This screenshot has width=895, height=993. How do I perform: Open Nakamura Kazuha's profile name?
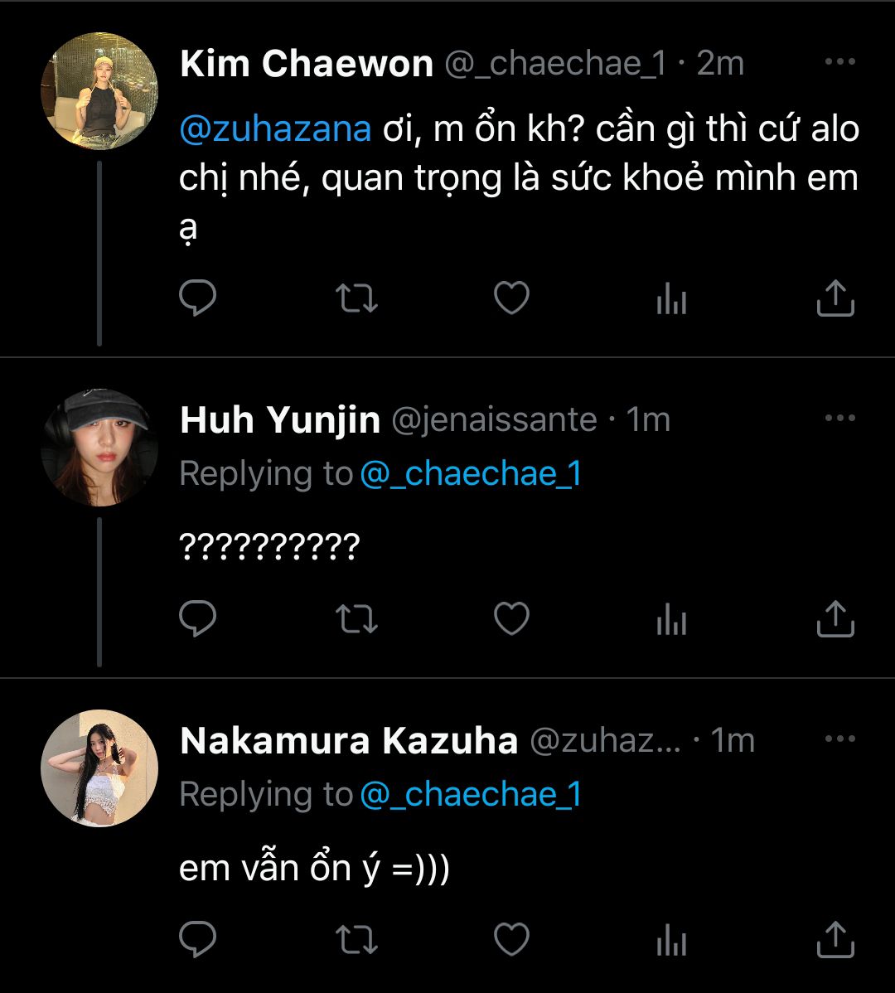349,741
